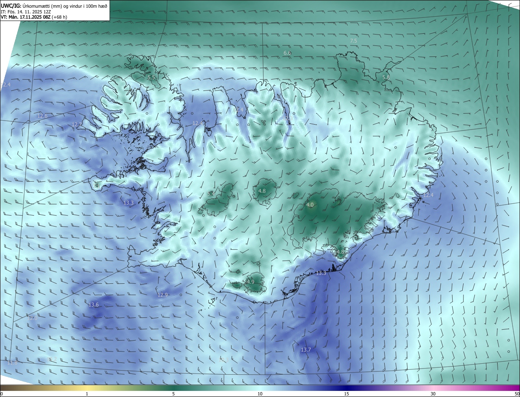
Task: Click the 5.5 value label in the Westfjords
Action: point(151,77)
